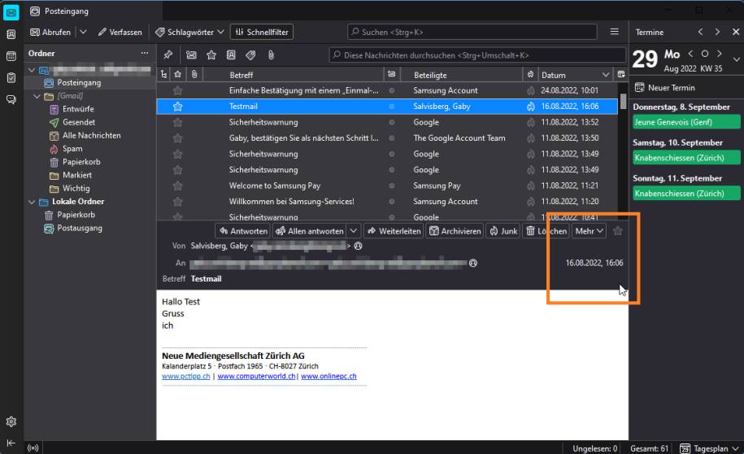Toggle the Schnellfilter quick filter bar
The width and height of the screenshot is (744, 454).
(x=261, y=33)
